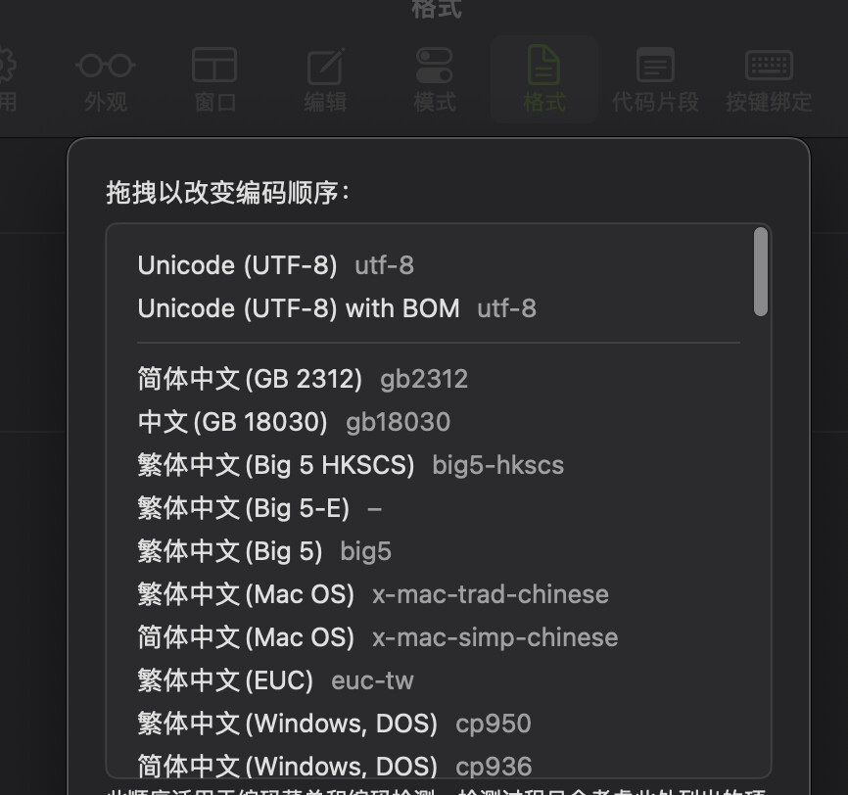Image resolution: width=848 pixels, height=795 pixels.
Task: Open the 窗口 window preferences pane
Action: [214, 80]
